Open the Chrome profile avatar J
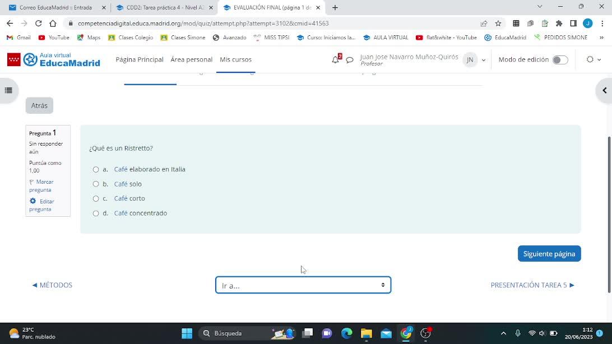This screenshot has width=612, height=344. (x=588, y=24)
